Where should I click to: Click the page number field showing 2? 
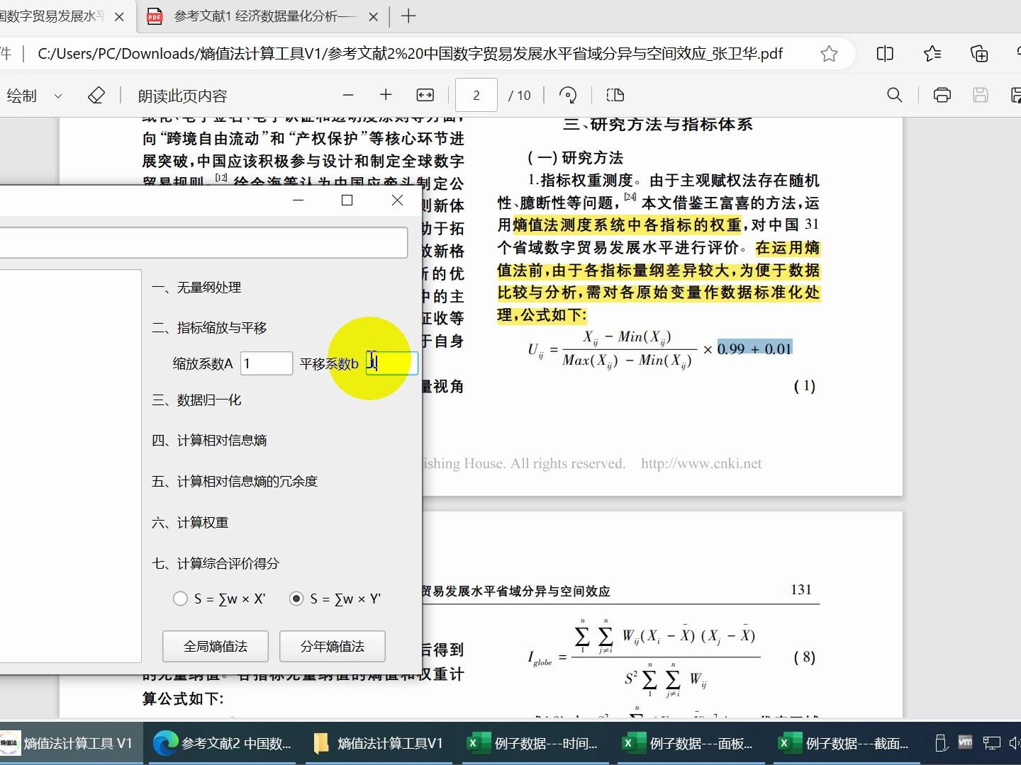tap(476, 95)
